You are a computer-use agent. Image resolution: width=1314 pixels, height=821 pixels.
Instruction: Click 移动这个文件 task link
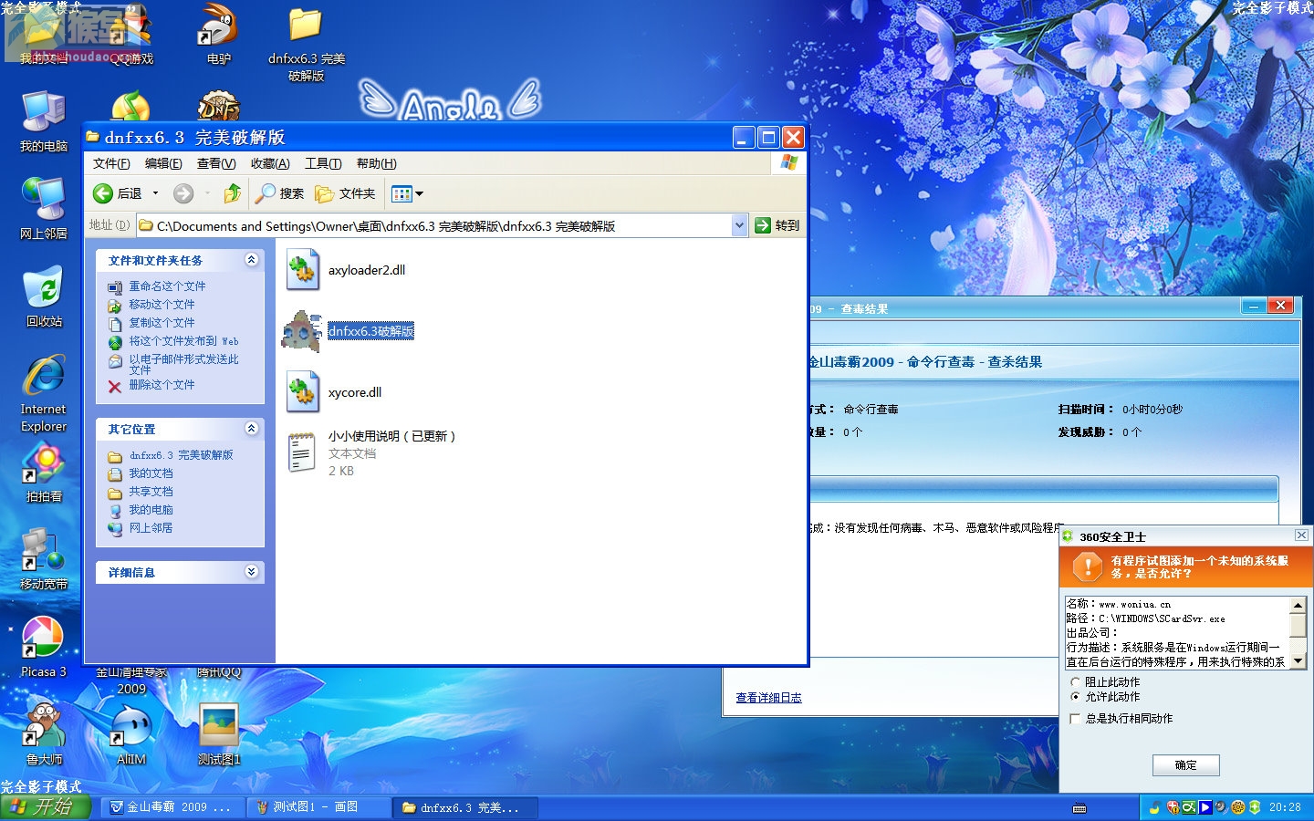tap(162, 305)
